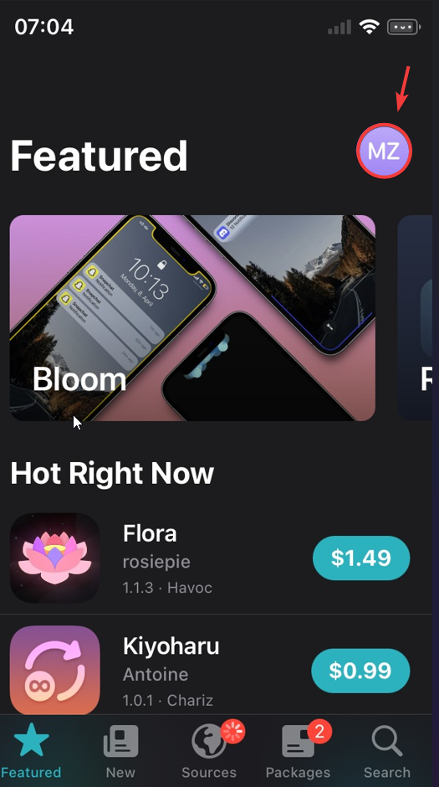Tap the red badge on Packages
The width and height of the screenshot is (439, 787).
(319, 733)
